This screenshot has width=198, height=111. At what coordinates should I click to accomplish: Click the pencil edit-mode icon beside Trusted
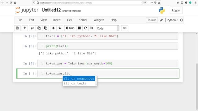coord(161,20)
